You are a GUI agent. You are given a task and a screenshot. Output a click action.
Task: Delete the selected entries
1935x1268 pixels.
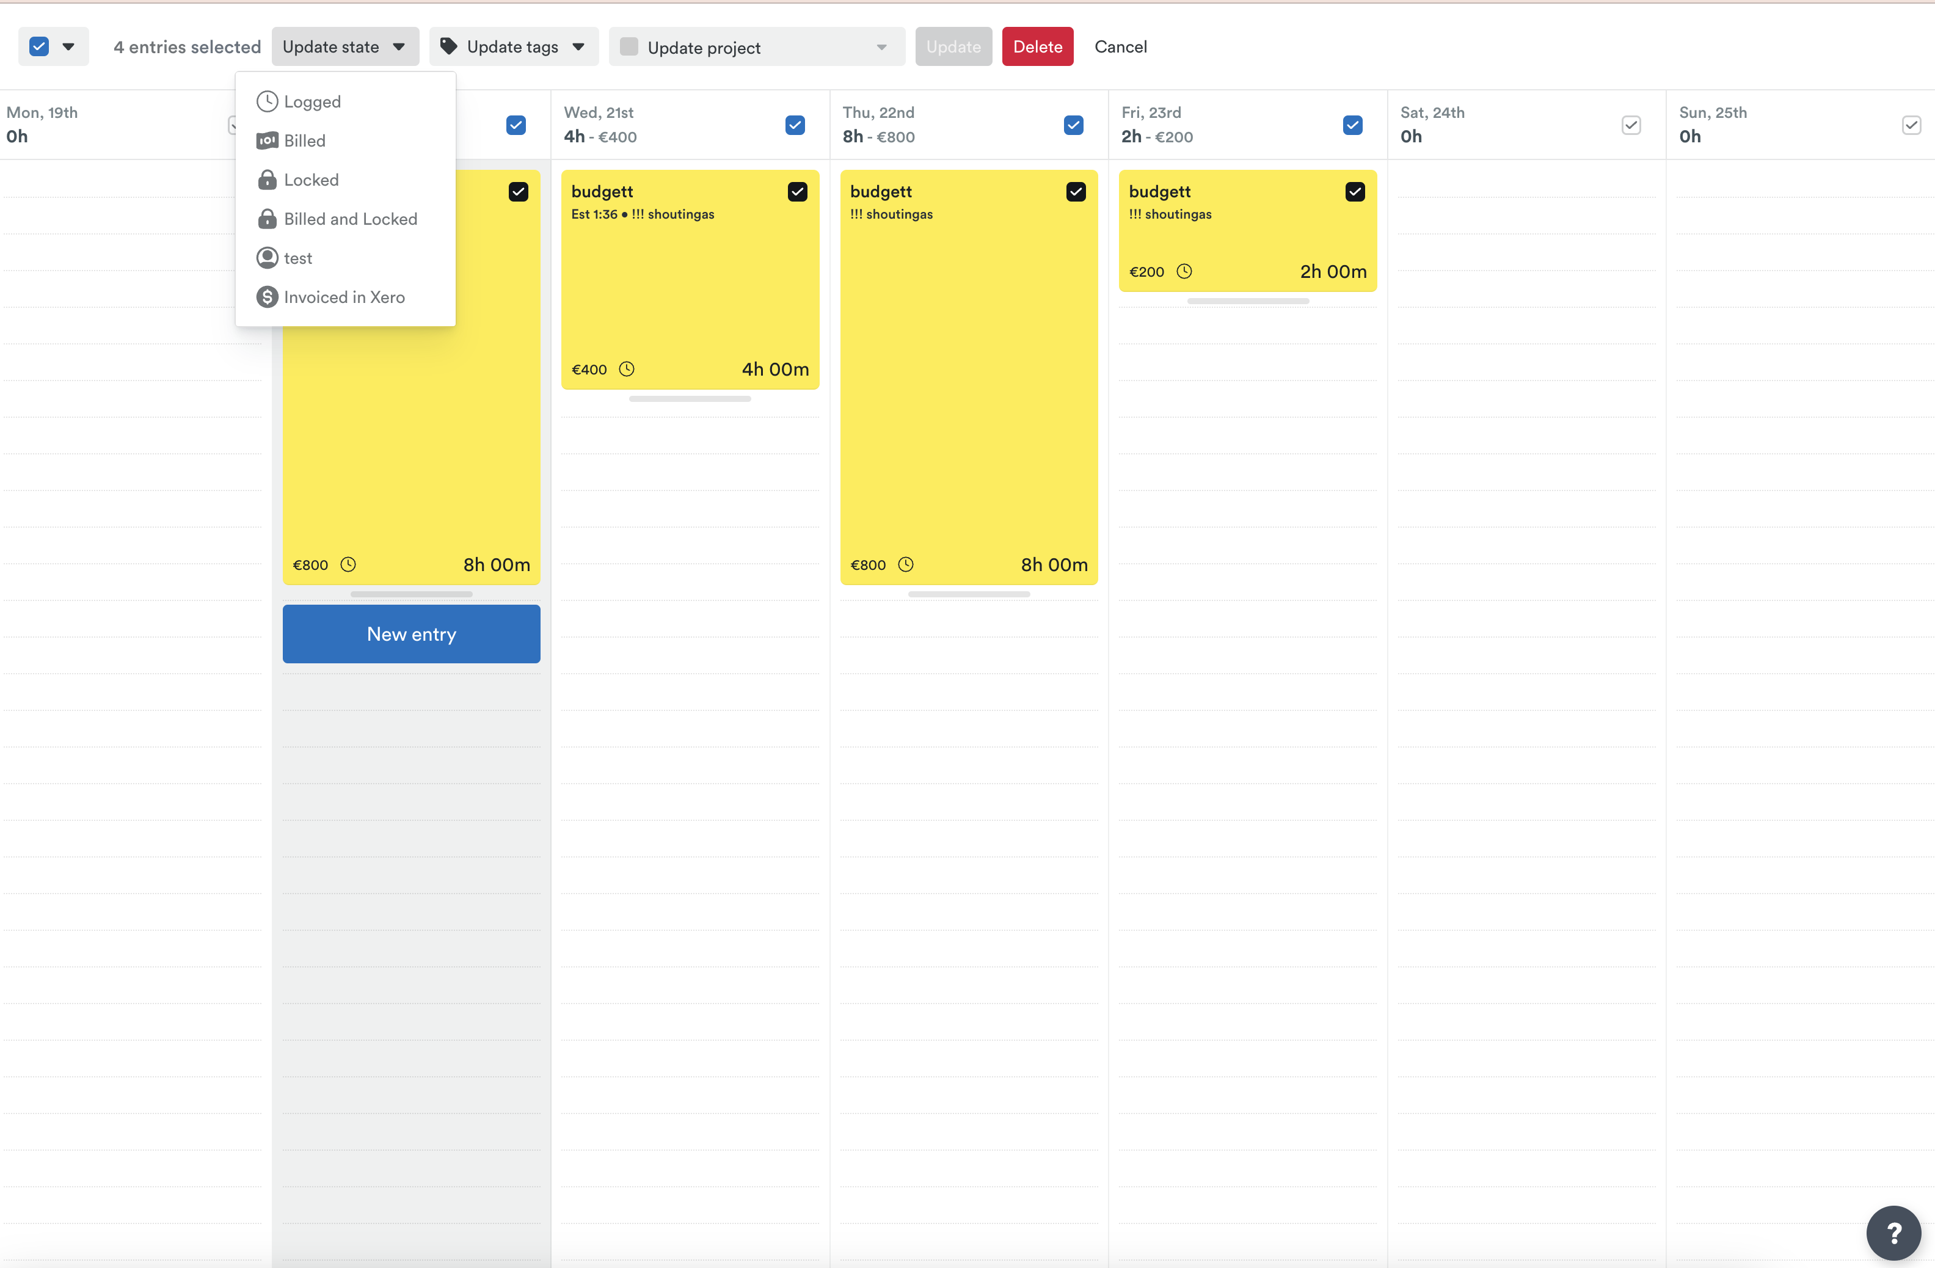(x=1037, y=46)
